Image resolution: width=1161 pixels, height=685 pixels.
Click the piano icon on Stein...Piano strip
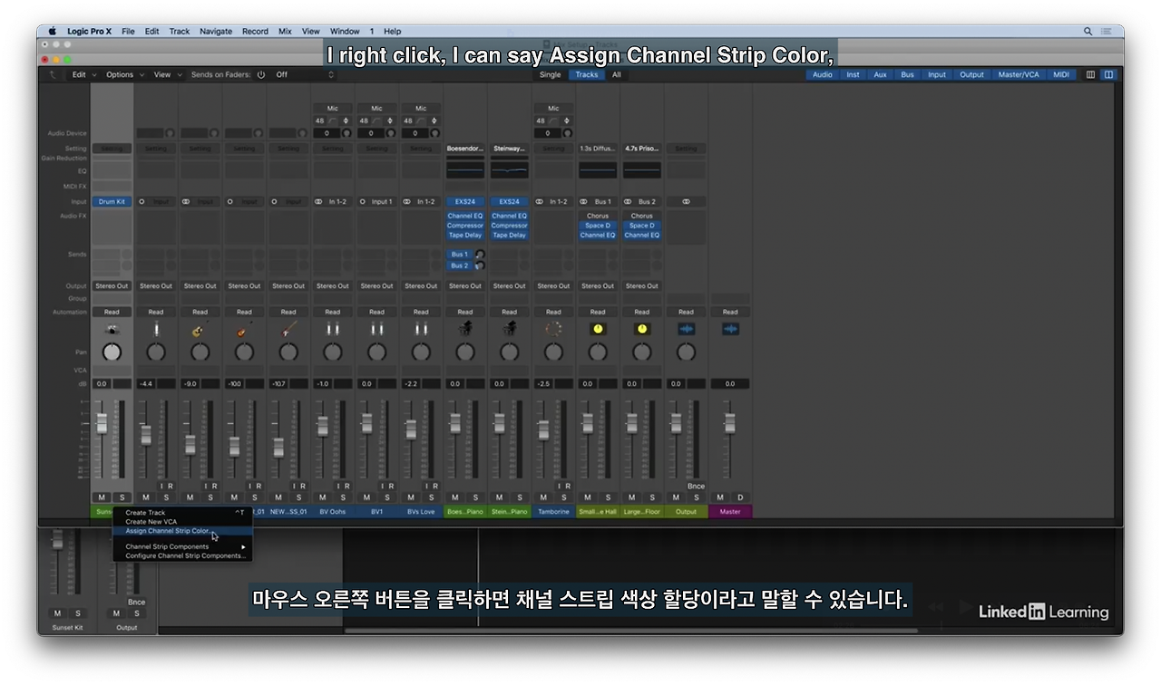coord(510,330)
